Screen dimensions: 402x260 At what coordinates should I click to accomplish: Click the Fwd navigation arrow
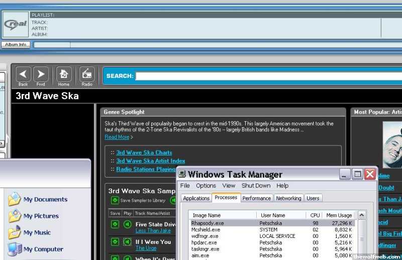[41, 74]
